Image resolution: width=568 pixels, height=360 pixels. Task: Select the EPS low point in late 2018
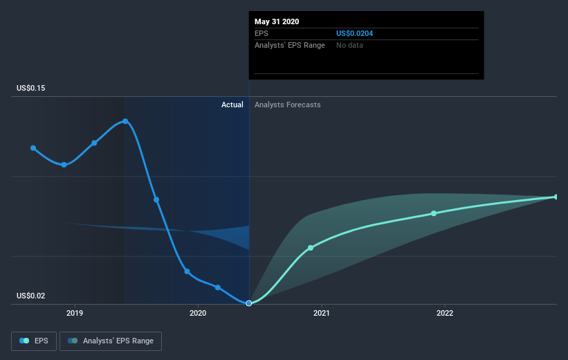point(64,165)
